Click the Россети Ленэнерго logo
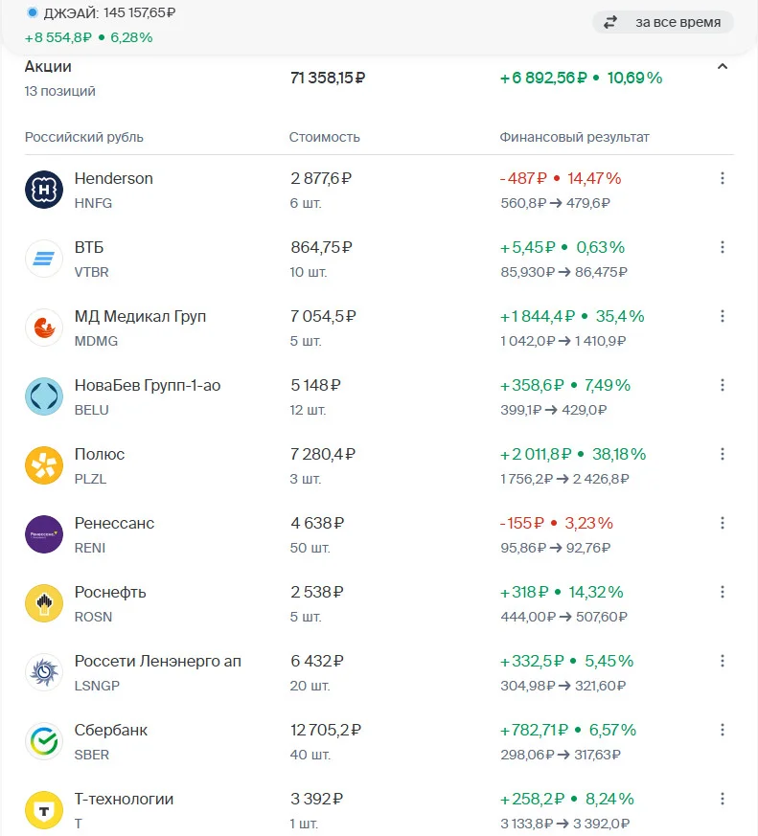The height and width of the screenshot is (836, 758). pos(44,672)
